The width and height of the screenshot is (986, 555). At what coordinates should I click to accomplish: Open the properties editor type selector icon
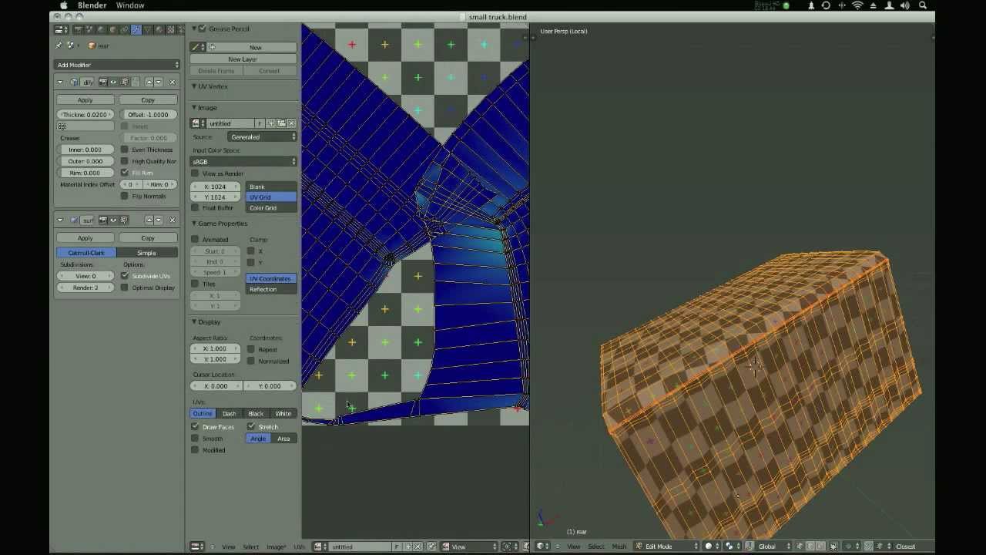60,29
